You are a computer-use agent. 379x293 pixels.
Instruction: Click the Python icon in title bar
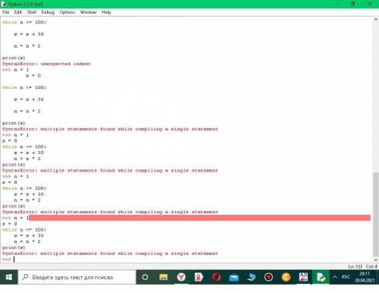tap(4, 4)
